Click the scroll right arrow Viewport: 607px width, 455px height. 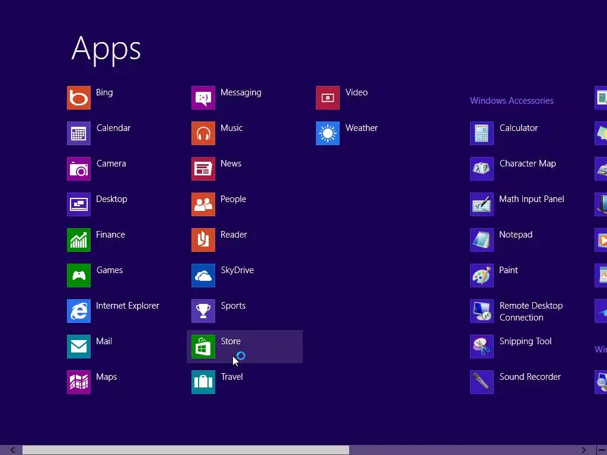coord(583,450)
